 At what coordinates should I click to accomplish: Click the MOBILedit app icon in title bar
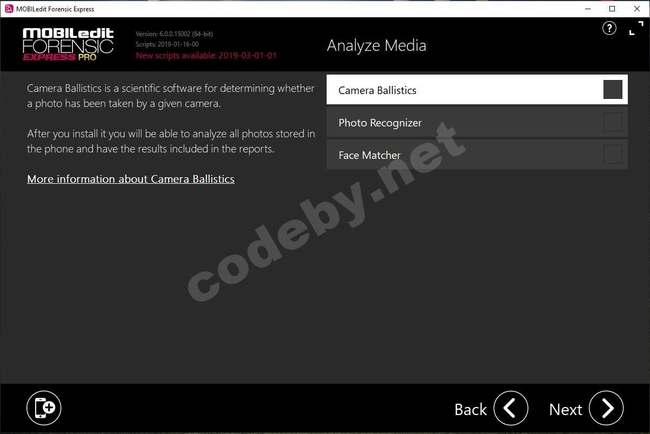9,9
